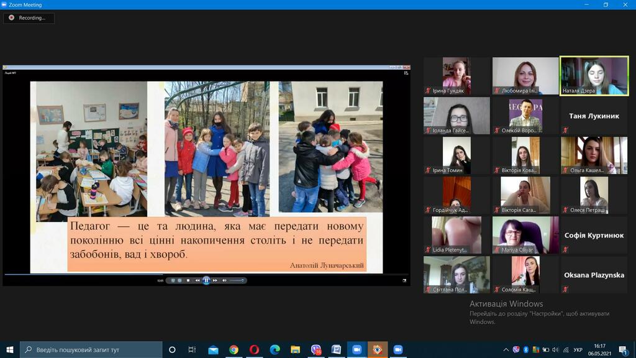Launch Microsoft Edge from the taskbar
Image resolution: width=636 pixels, height=358 pixels.
pos(275,350)
